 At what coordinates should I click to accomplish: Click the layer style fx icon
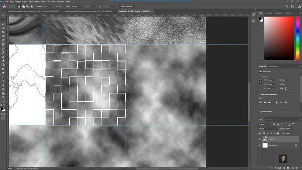(276, 168)
